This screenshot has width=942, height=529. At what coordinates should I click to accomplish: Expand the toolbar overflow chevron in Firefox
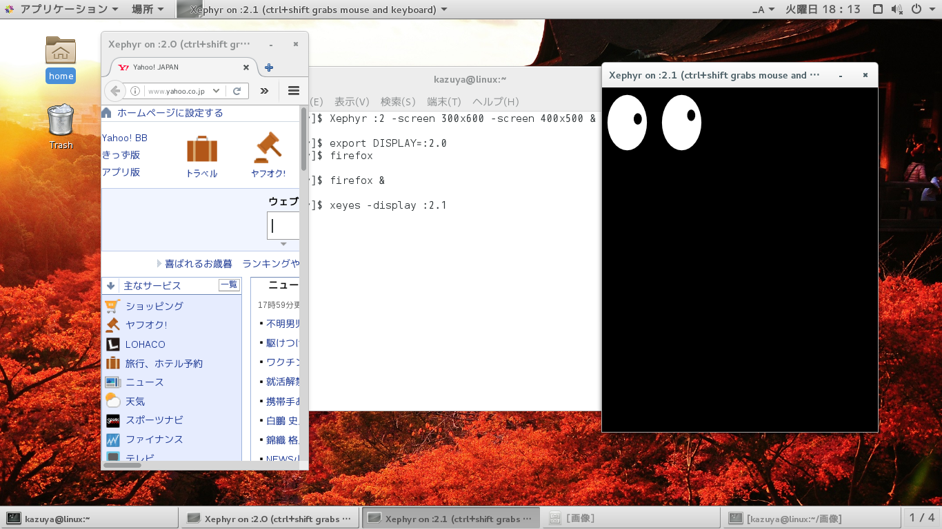(x=263, y=90)
